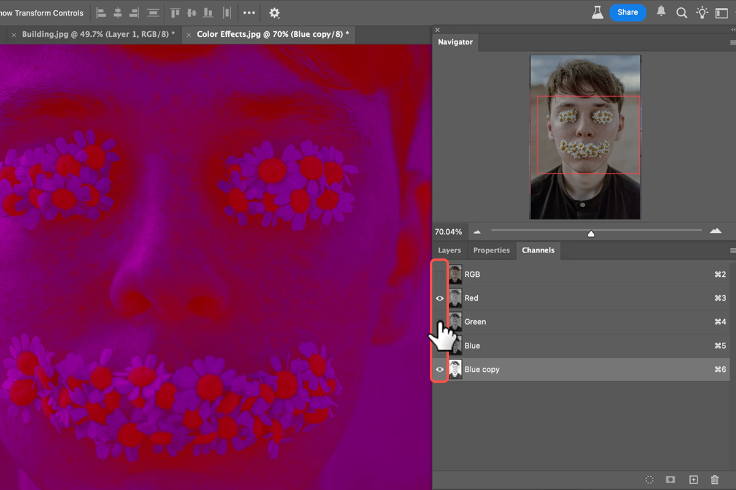Click the blue Share button

coord(627,12)
